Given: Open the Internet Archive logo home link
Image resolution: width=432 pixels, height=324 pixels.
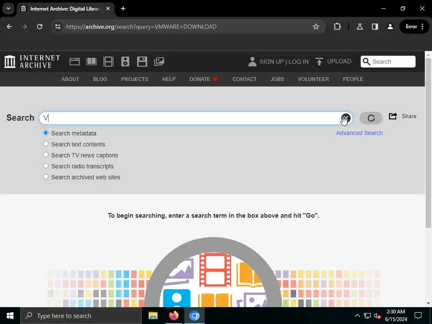Looking at the screenshot, I should 32,62.
